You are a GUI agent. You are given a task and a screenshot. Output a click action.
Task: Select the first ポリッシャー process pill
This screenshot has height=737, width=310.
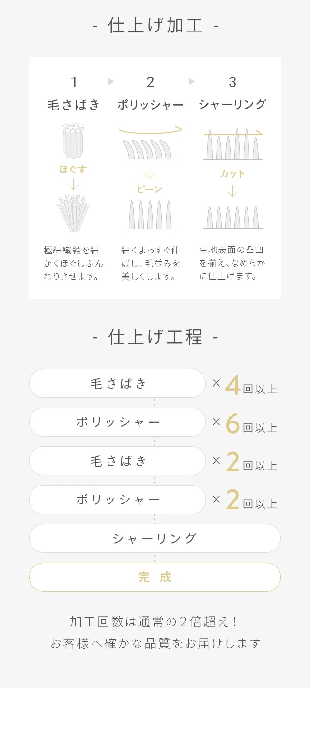pos(118,422)
